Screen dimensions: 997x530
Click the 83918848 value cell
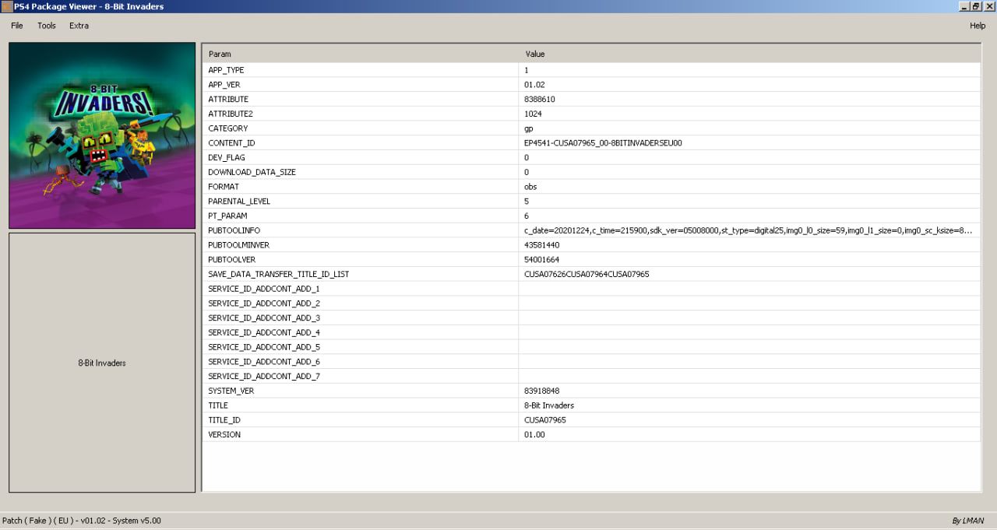(x=749, y=391)
